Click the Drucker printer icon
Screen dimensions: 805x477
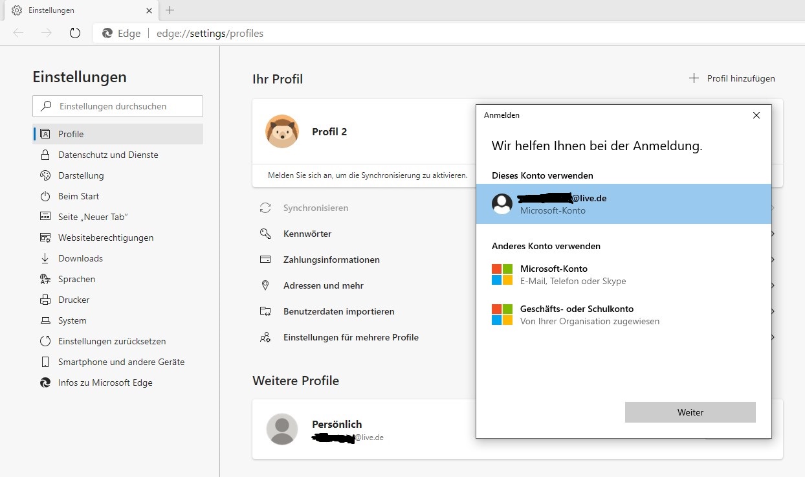45,300
